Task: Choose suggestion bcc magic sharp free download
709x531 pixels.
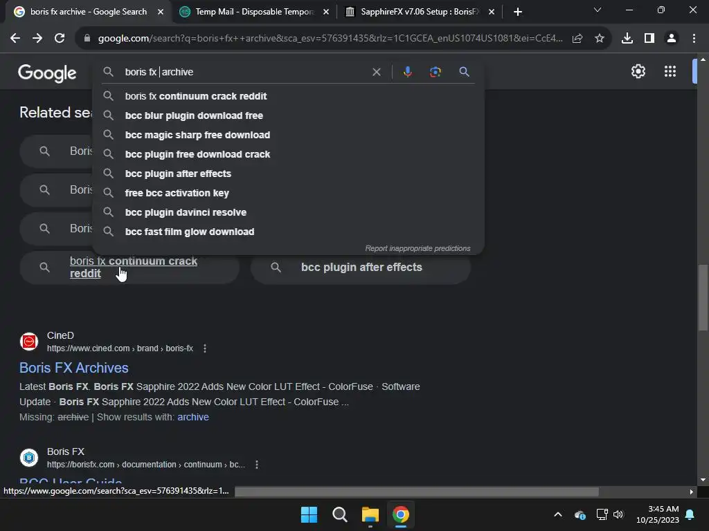Action: [x=289, y=135]
